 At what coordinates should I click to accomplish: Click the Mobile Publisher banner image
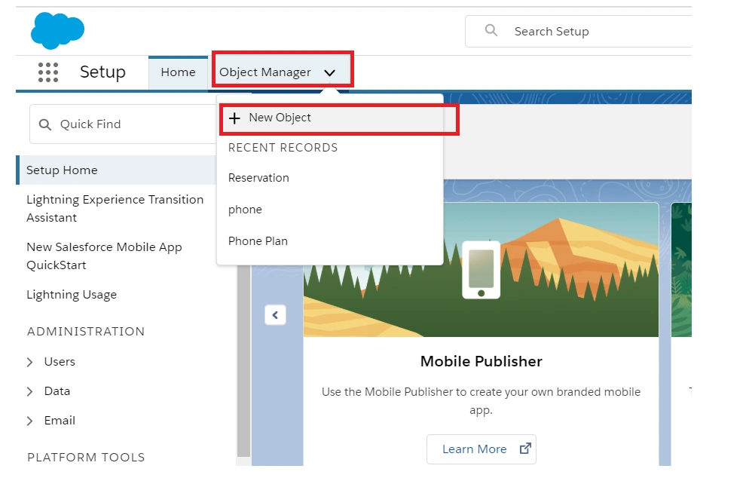pyautogui.click(x=481, y=270)
